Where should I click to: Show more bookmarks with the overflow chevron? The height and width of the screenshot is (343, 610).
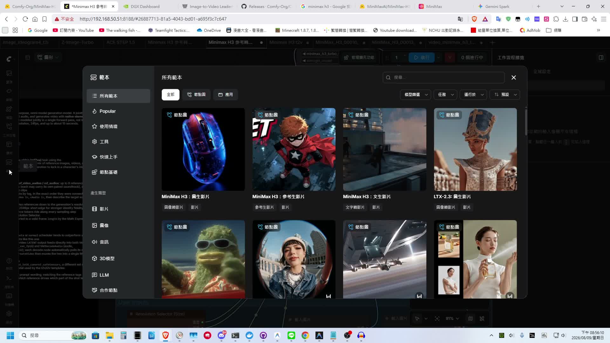599,30
